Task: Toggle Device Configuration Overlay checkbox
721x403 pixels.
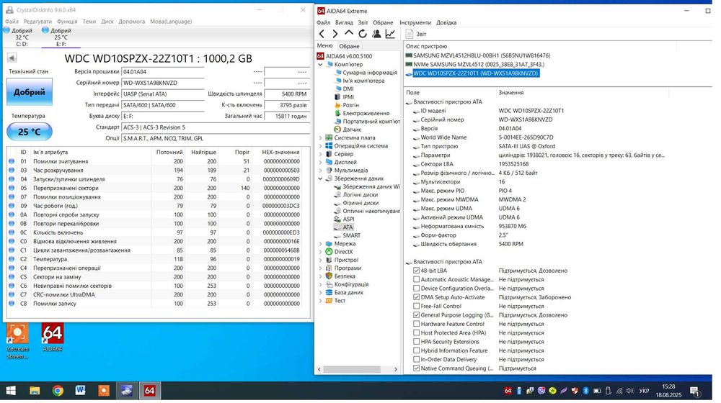Action: (x=416, y=289)
